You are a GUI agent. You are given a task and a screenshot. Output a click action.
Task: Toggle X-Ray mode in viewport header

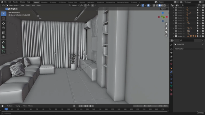(154, 5)
